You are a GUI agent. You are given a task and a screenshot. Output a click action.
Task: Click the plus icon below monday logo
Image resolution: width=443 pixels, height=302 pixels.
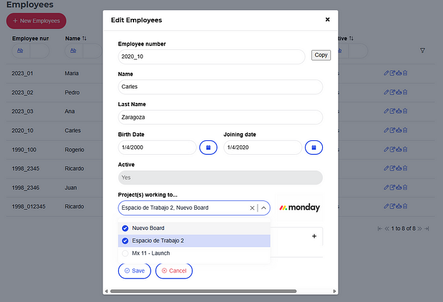tap(314, 236)
